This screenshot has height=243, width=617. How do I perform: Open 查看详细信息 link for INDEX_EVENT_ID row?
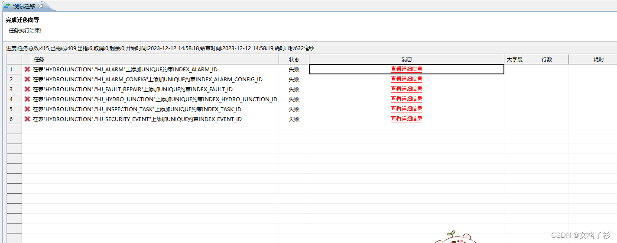pos(406,119)
